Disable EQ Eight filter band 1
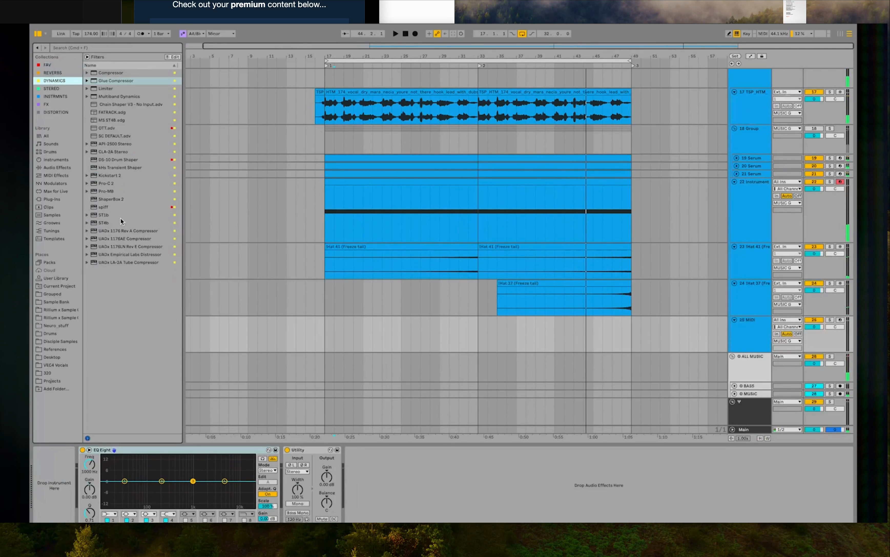 point(107,520)
